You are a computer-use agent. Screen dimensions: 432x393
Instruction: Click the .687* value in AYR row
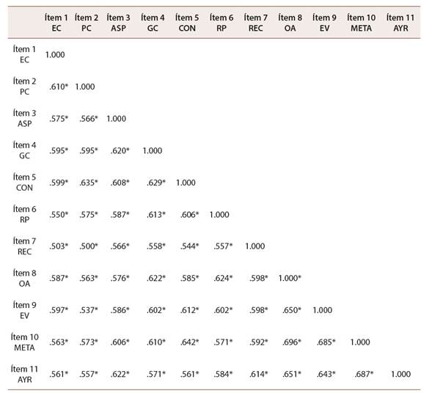[x=364, y=374]
